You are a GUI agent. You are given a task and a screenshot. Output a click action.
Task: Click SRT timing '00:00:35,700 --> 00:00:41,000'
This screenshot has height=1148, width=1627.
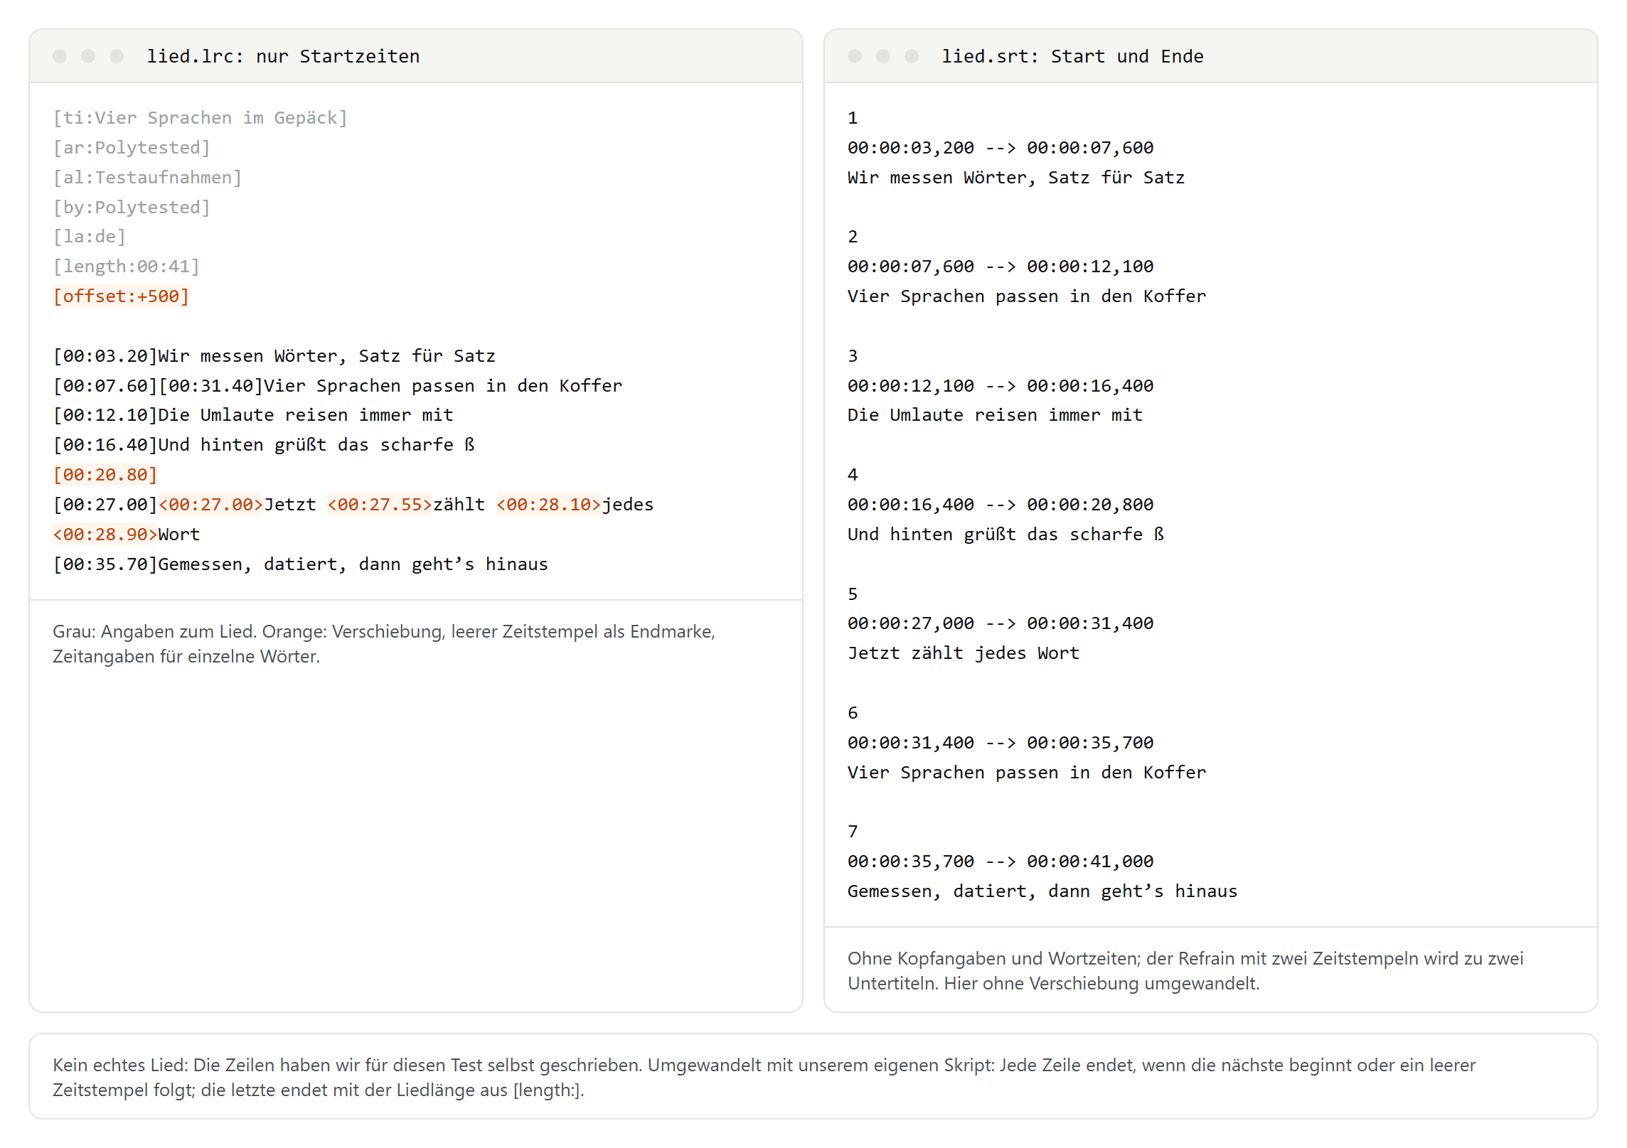pos(1001,862)
